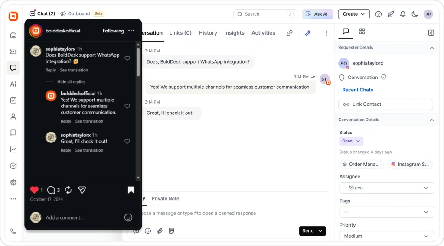The width and height of the screenshot is (444, 246).
Task: Open the Contacts person sidebar icon
Action: 13,117
